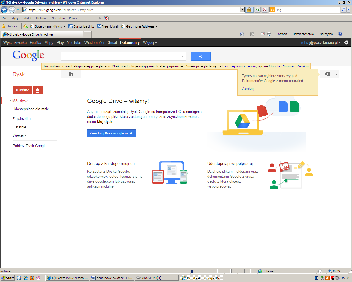Click Zamknij in the yellow tooltip
This screenshot has height=282, width=352.
pyautogui.click(x=248, y=88)
